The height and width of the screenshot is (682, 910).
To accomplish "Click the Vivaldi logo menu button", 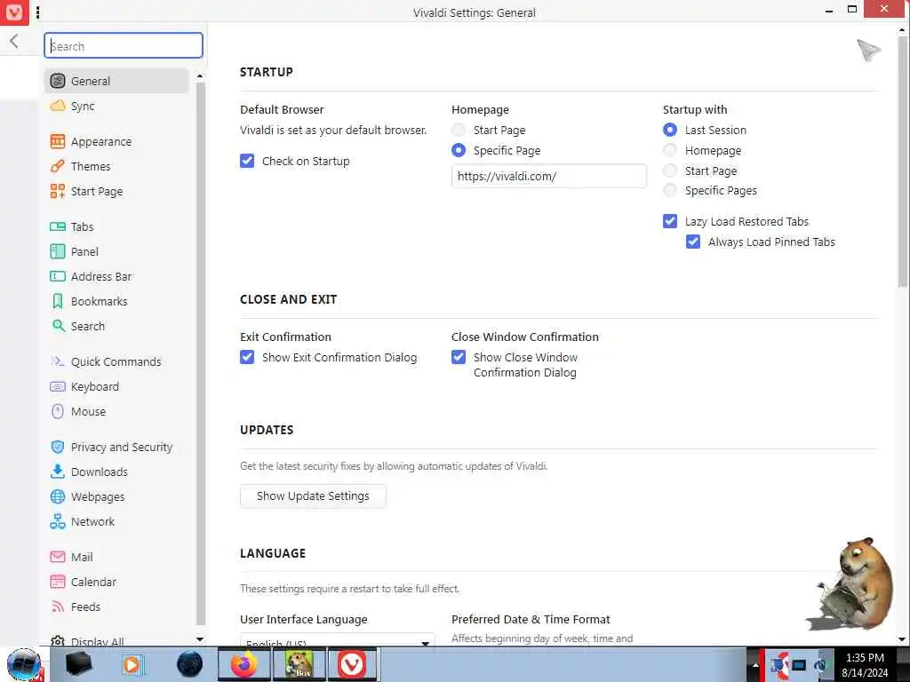I will (14, 12).
